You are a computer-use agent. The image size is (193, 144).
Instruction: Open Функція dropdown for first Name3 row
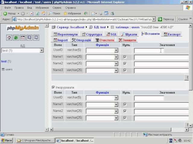click(x=102, y=70)
